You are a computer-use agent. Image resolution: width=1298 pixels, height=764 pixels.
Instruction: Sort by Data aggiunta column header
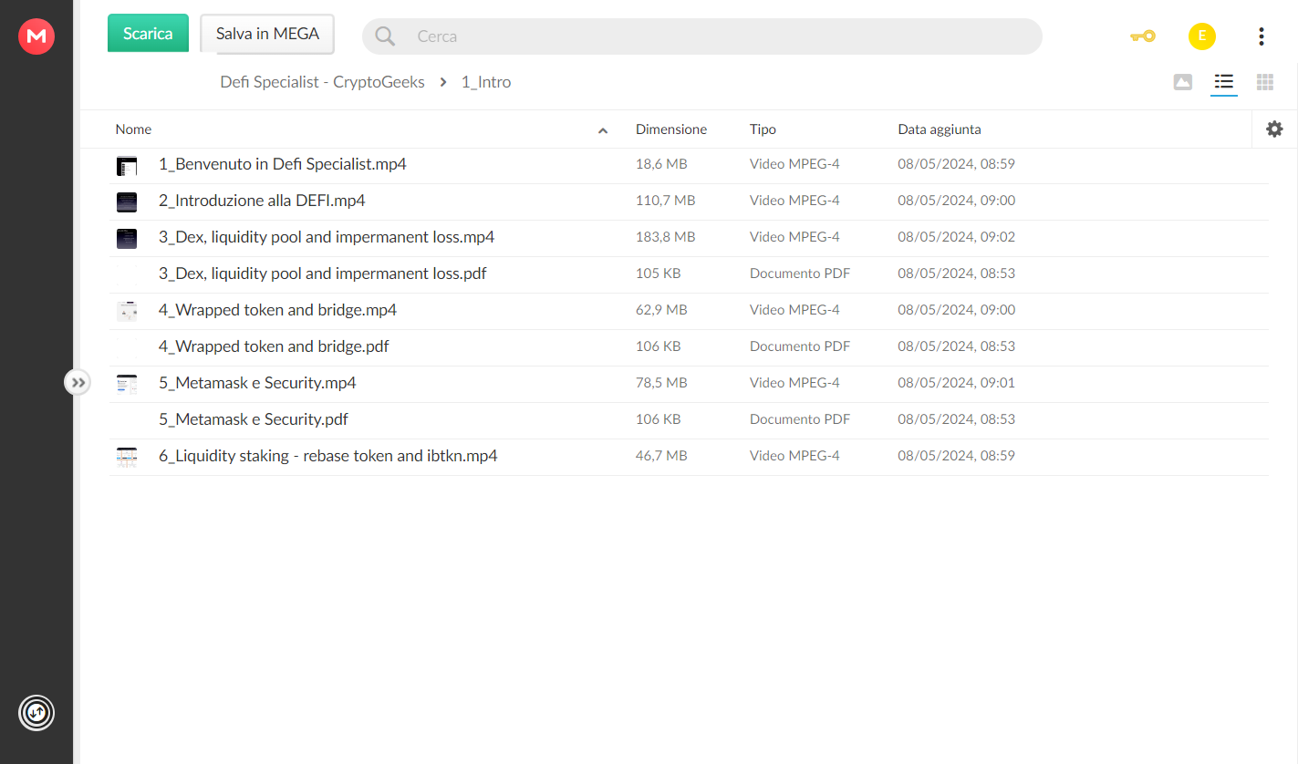[940, 129]
